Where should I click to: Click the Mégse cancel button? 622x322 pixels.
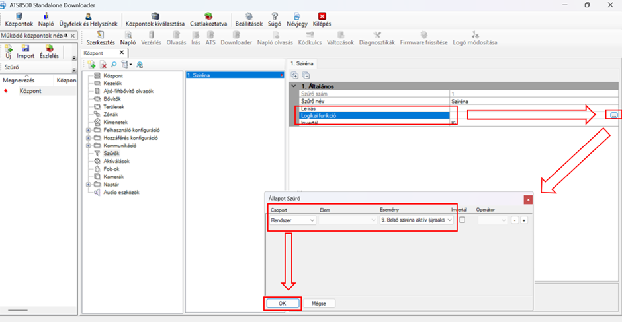click(x=319, y=303)
